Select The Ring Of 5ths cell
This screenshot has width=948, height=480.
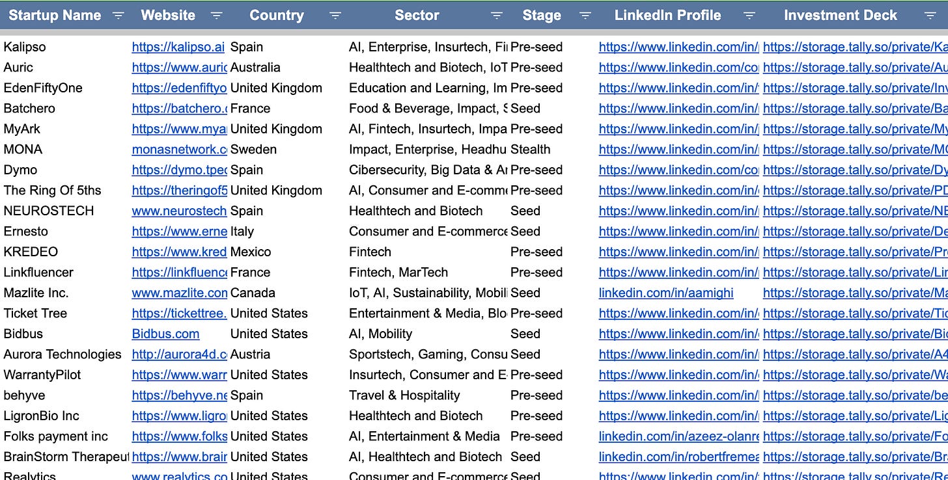click(52, 191)
